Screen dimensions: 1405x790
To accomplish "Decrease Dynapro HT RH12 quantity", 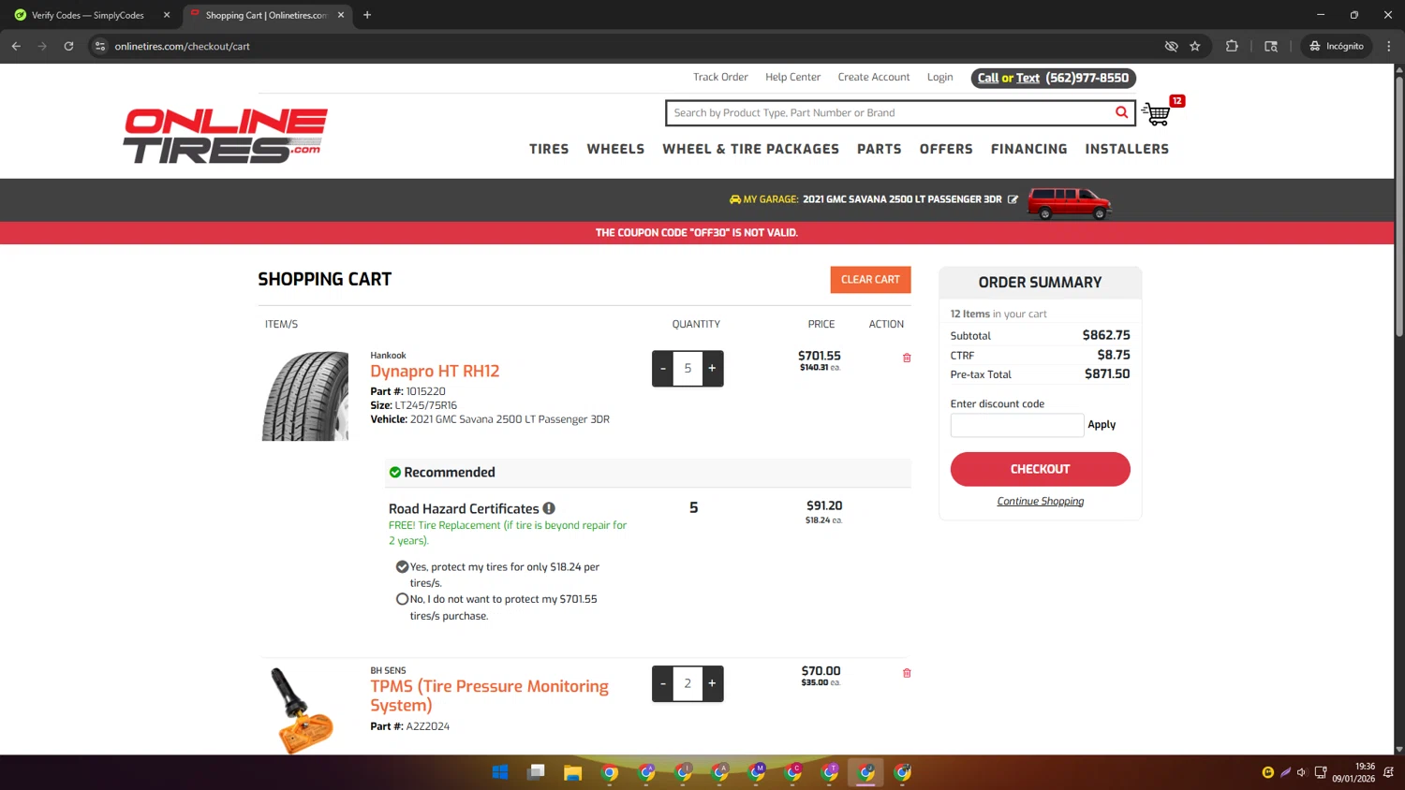I will 663,368.
